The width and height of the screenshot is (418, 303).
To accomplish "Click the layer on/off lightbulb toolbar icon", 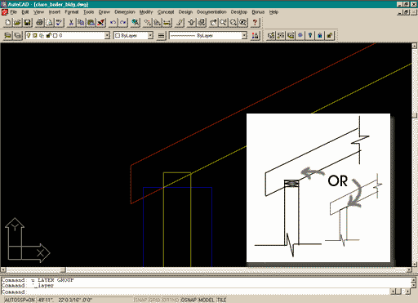I will 310,35.
